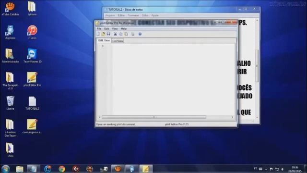The width and height of the screenshot is (307, 173).
Task: Select the Lixeira recycle bin icon
Action: click(x=10, y=102)
